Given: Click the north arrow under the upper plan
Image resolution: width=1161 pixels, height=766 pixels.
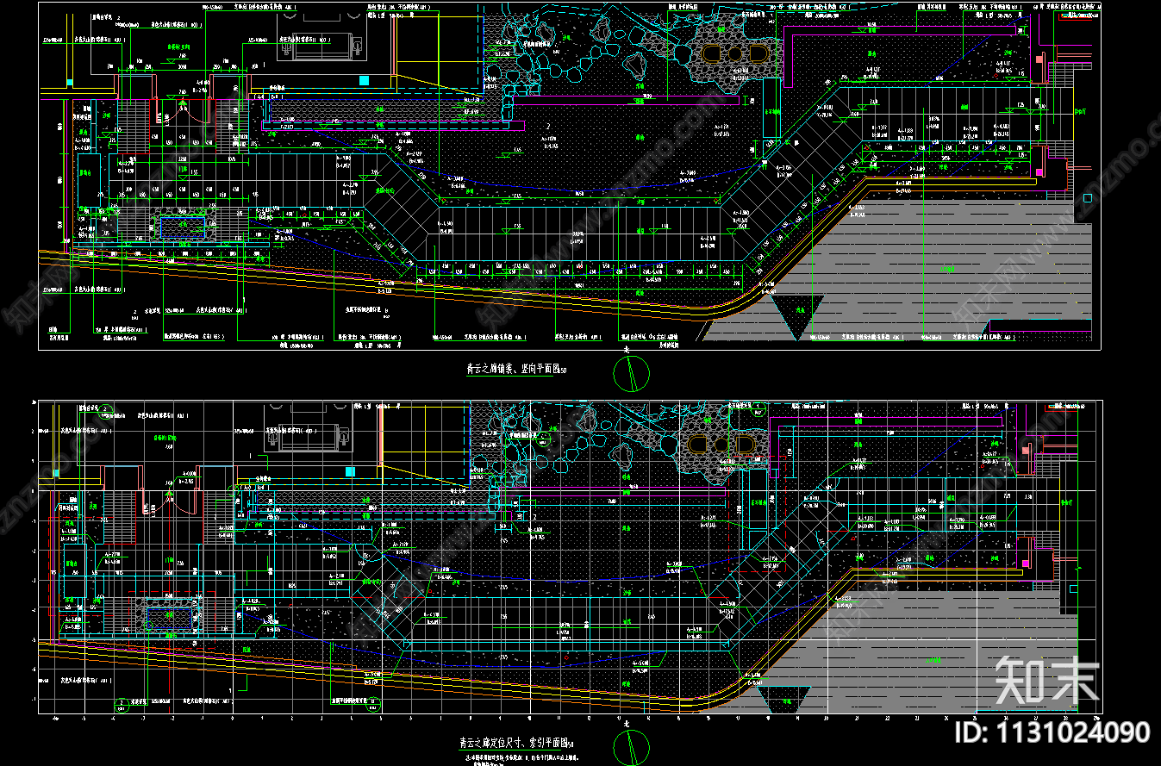Looking at the screenshot, I should 631,373.
